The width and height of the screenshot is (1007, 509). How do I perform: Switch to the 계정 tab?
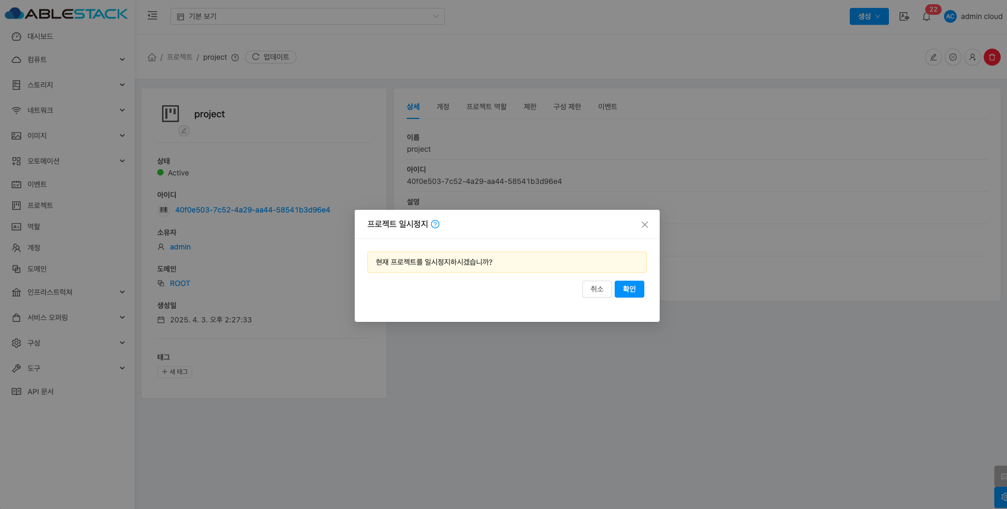click(x=443, y=107)
